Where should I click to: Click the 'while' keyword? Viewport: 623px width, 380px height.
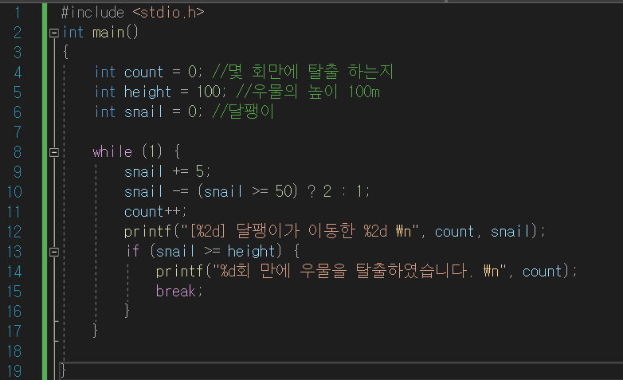click(112, 152)
